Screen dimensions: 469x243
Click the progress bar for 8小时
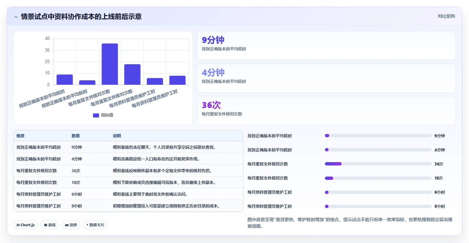(378, 206)
